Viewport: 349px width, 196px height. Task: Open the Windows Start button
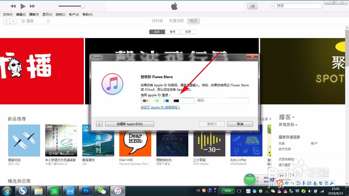[x=7, y=191]
